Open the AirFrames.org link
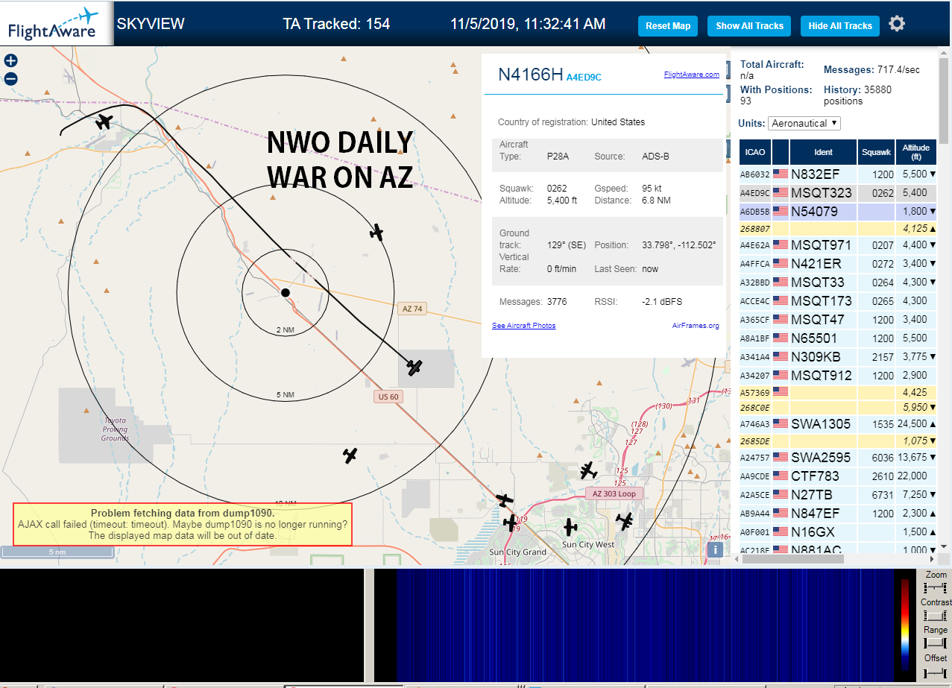The width and height of the screenshot is (952, 688). click(696, 326)
